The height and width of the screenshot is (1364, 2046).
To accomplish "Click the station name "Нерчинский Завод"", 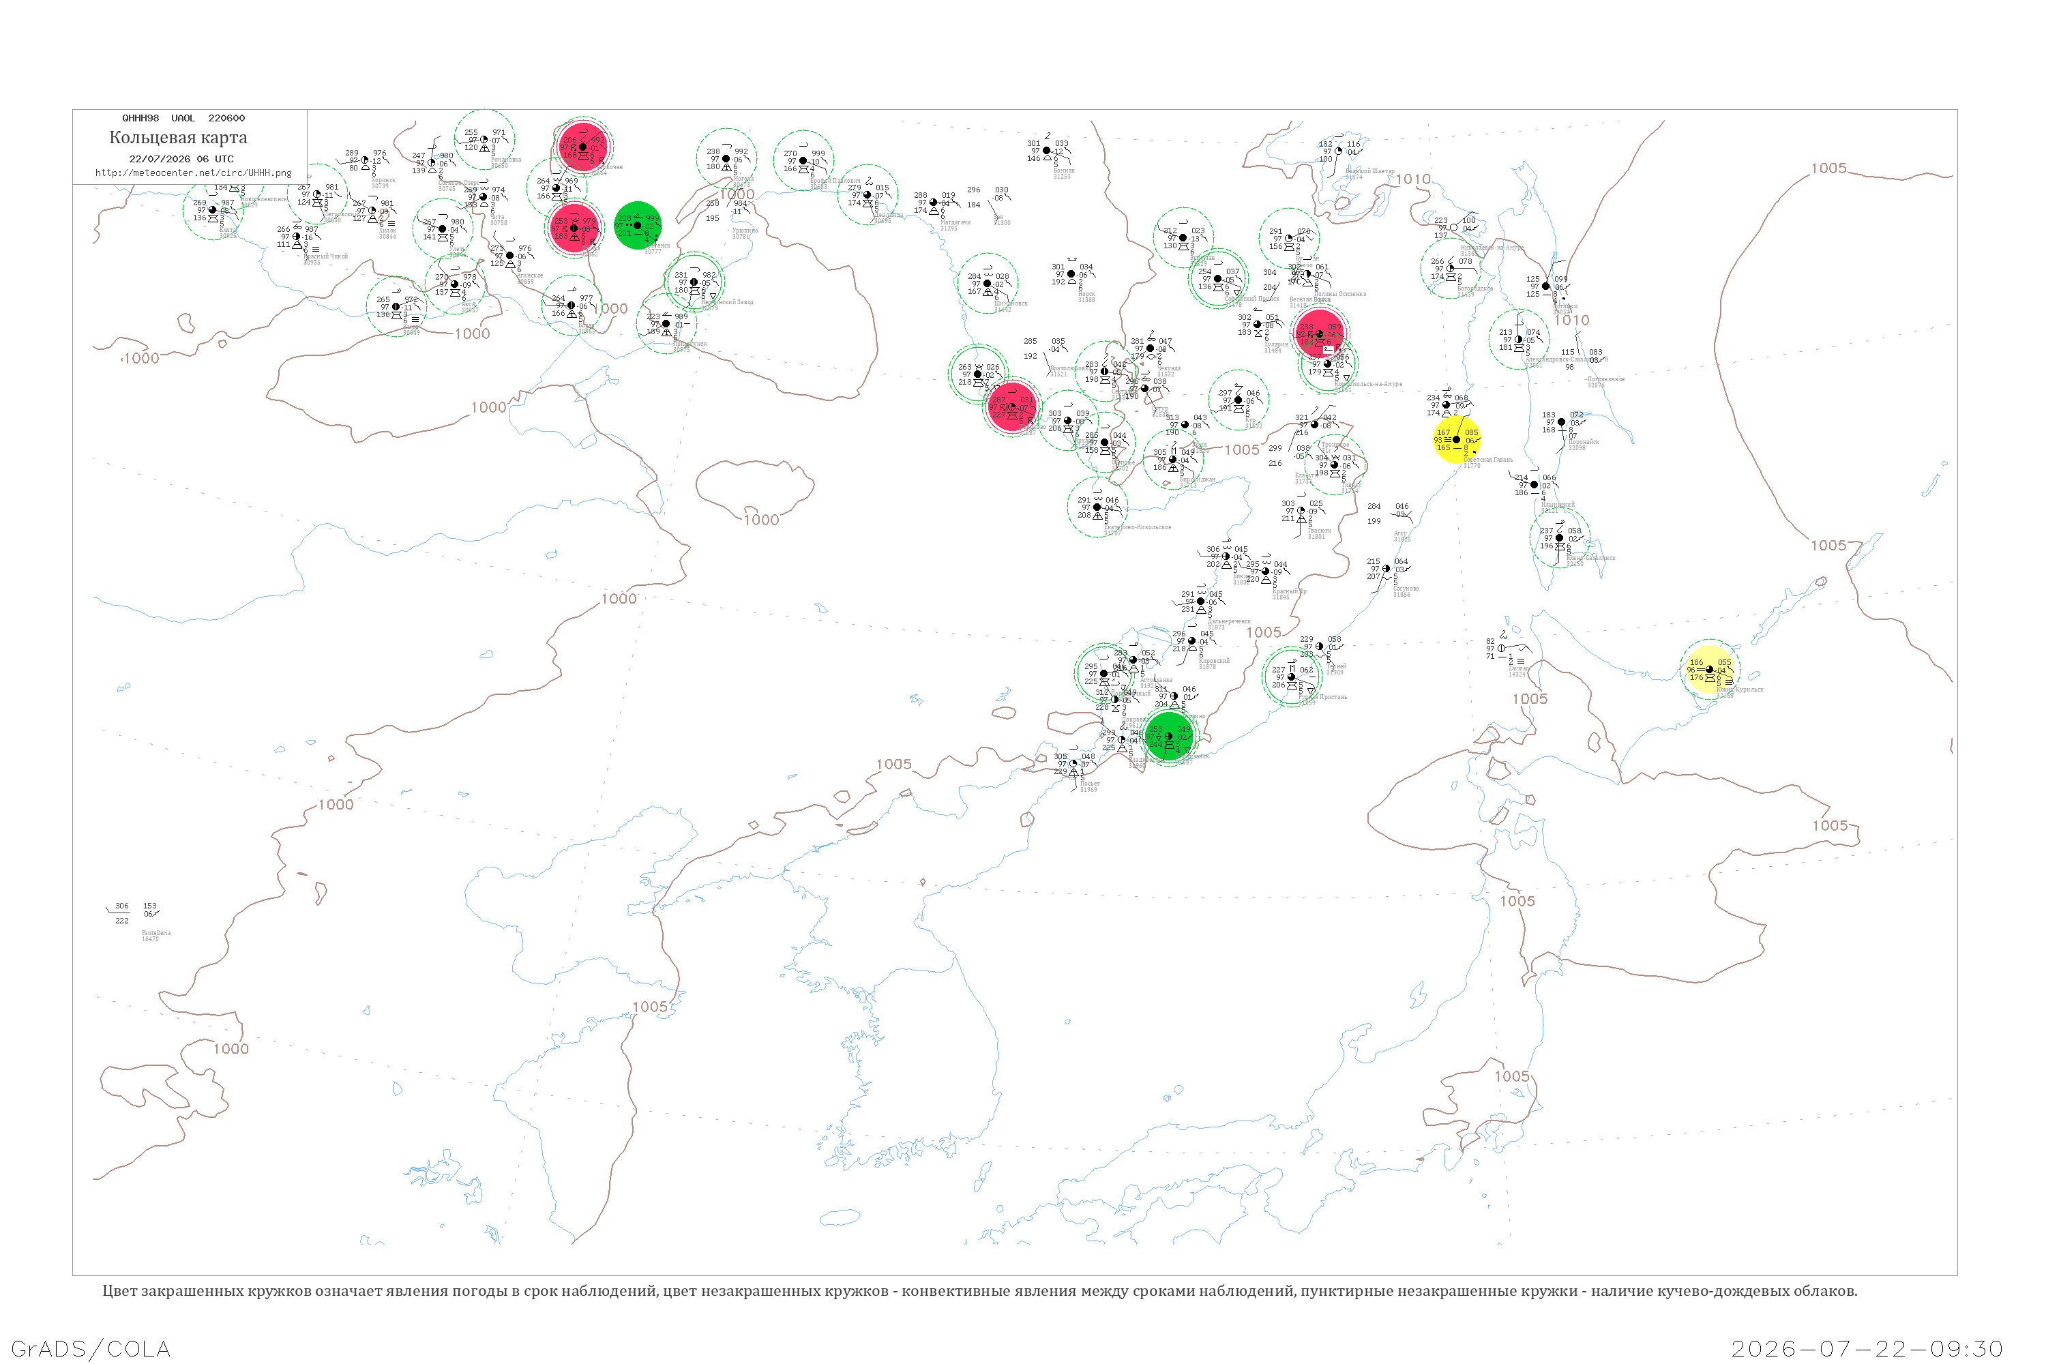I will (727, 303).
